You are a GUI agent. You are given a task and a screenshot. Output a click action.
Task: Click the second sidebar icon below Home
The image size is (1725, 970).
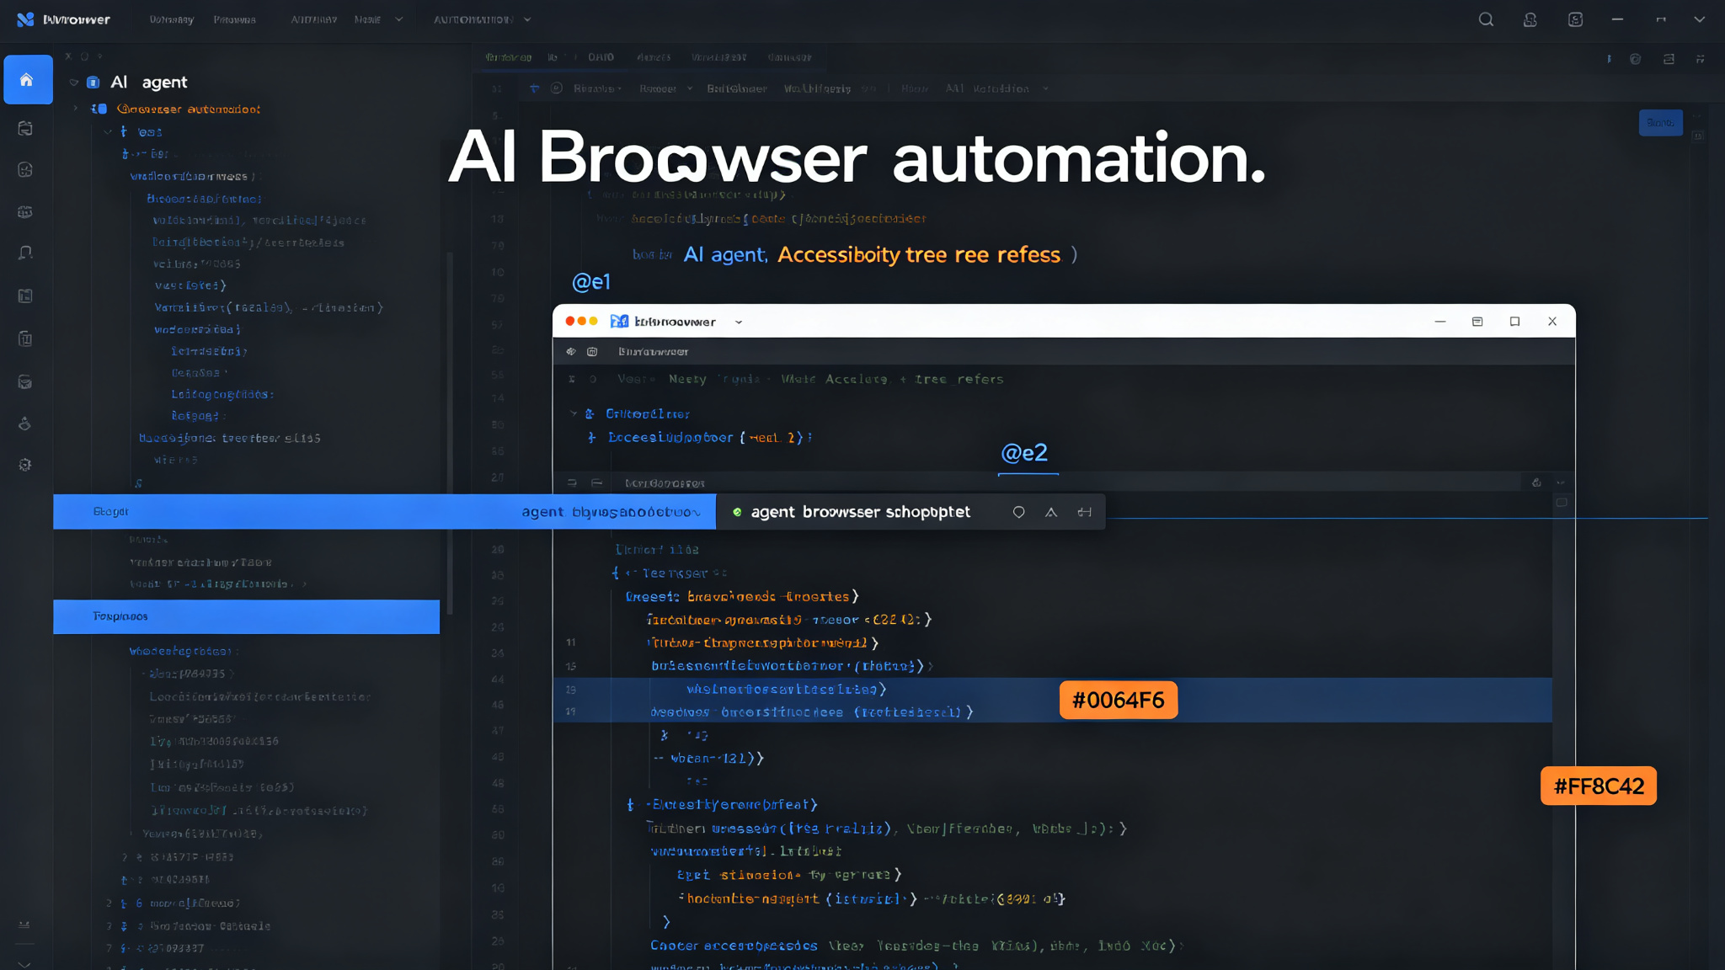(25, 170)
